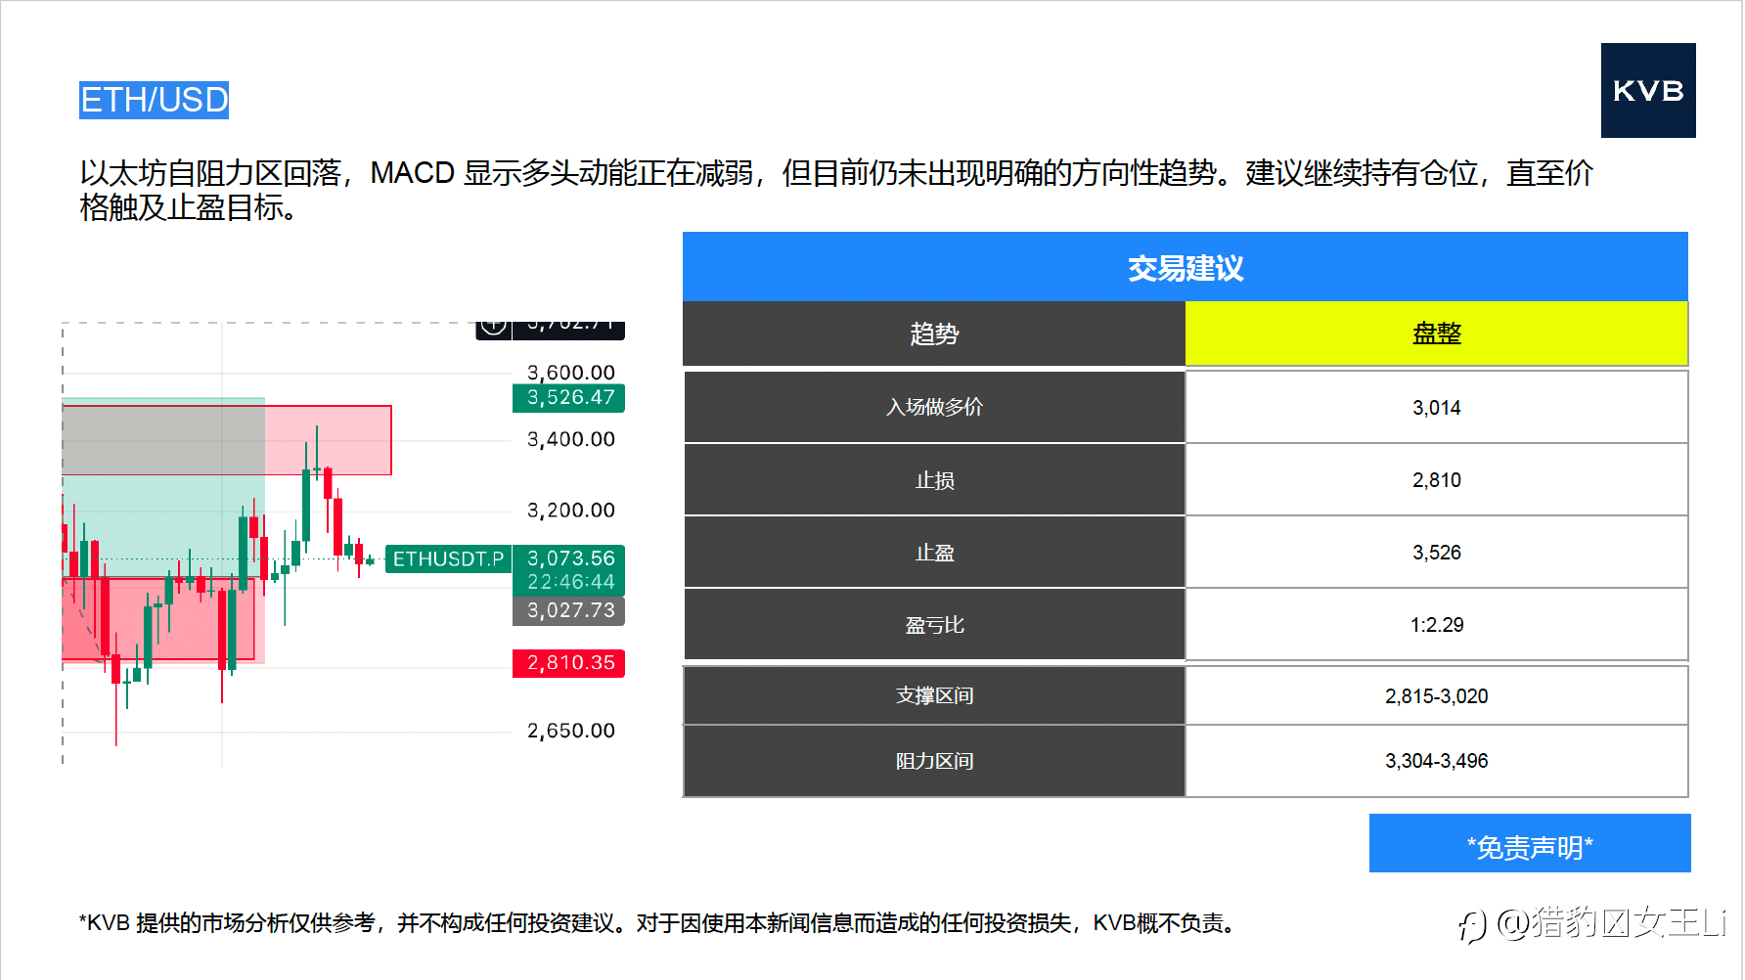Click the 交易建议 table header

tap(1186, 266)
